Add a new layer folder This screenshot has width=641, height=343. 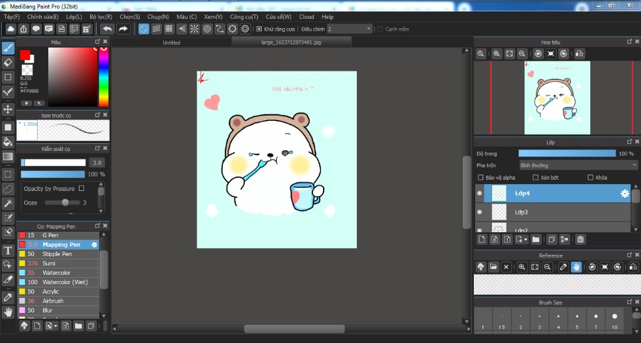(536, 239)
